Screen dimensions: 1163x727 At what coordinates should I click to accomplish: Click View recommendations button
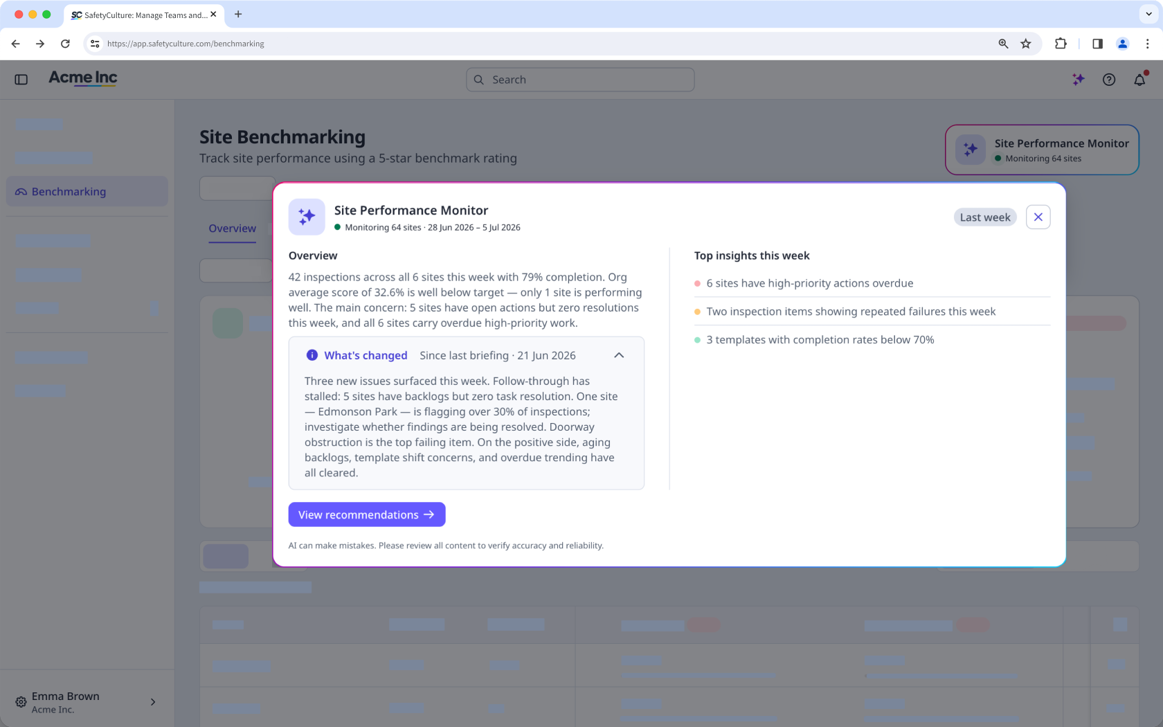367,514
